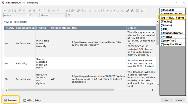Open bulleted list style dropdown arrow
188x104 pixels.
tap(114, 11)
